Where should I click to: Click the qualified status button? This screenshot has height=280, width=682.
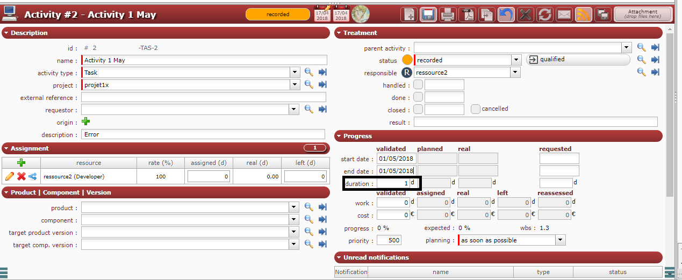[578, 60]
